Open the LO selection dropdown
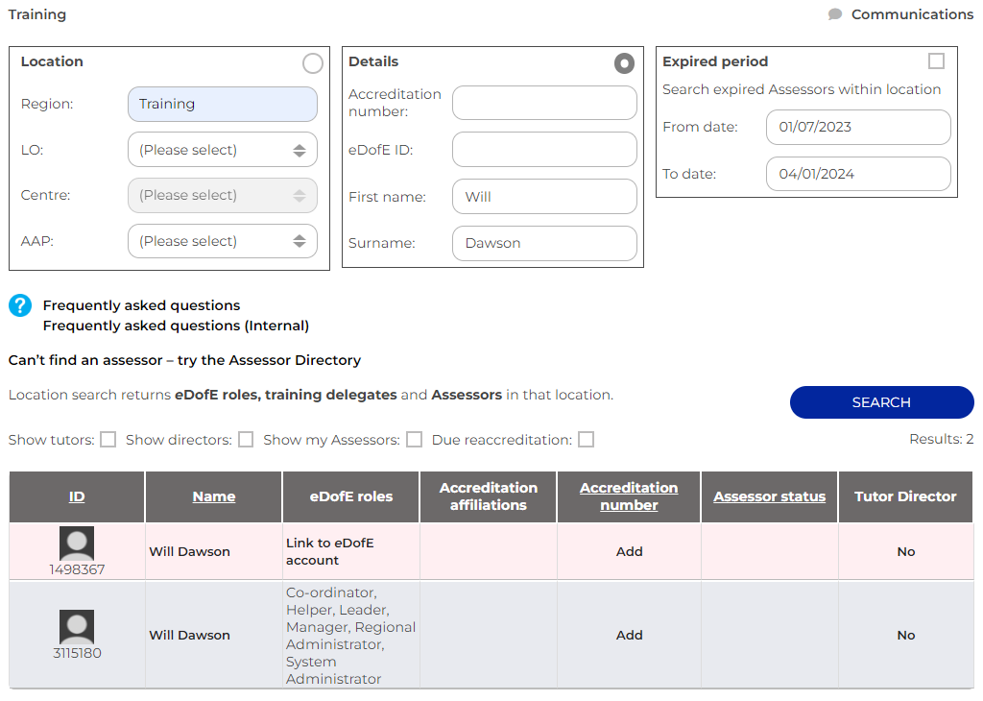Screen dimensions: 983x701 222,149
